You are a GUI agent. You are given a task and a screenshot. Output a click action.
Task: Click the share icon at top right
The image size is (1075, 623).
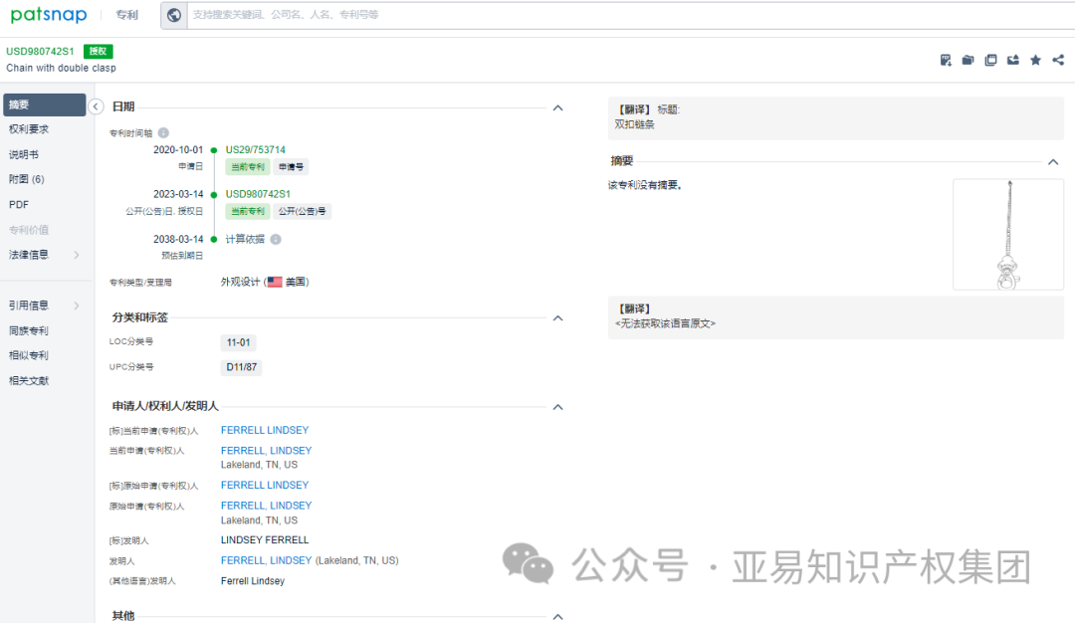point(1057,60)
